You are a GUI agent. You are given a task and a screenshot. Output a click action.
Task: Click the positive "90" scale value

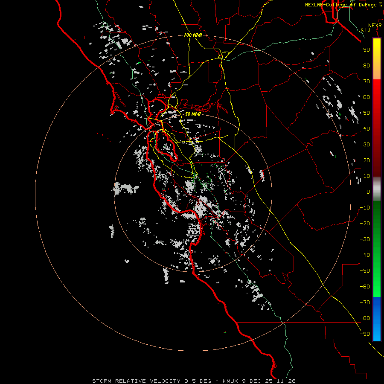[367, 50]
